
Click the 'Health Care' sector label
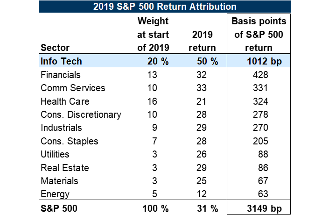(x=65, y=101)
